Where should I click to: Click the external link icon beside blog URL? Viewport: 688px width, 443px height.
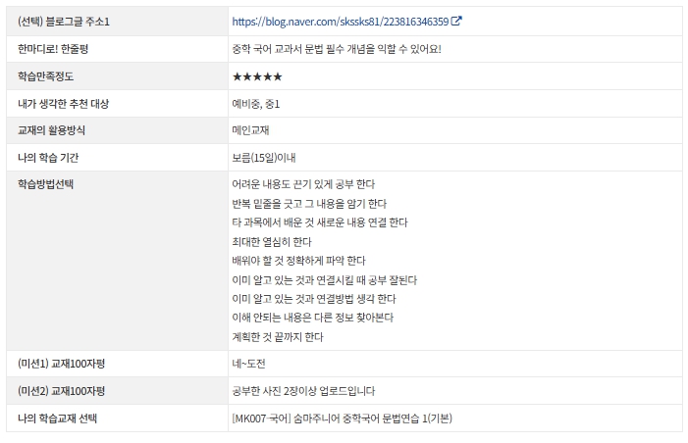456,21
